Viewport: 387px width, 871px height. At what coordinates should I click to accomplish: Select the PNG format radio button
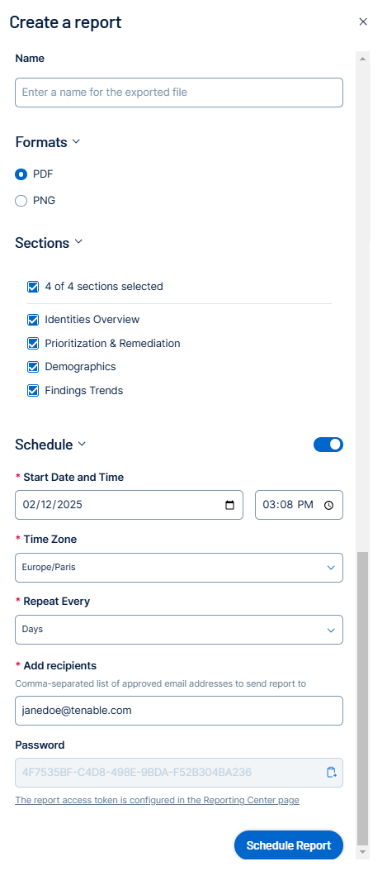click(x=21, y=201)
